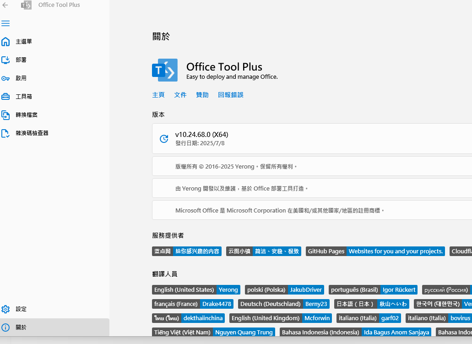
Task: Click the 한국어 (대한민국) translator badge
Action: [443, 304]
